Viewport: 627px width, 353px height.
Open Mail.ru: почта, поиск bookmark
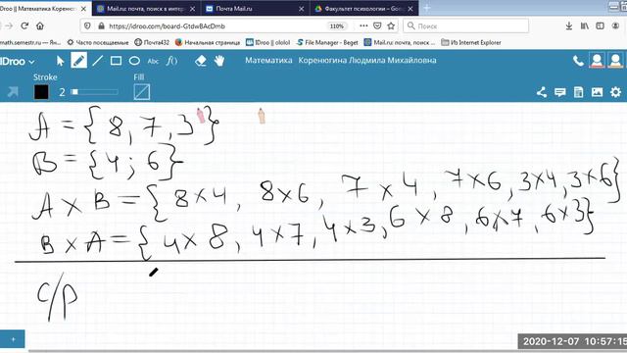400,42
